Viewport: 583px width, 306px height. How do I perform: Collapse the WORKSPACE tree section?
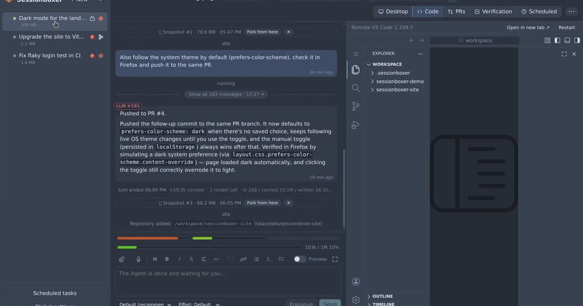(x=387, y=64)
